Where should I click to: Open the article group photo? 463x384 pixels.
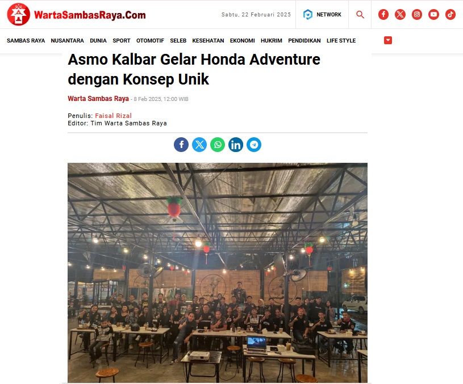[x=218, y=272]
